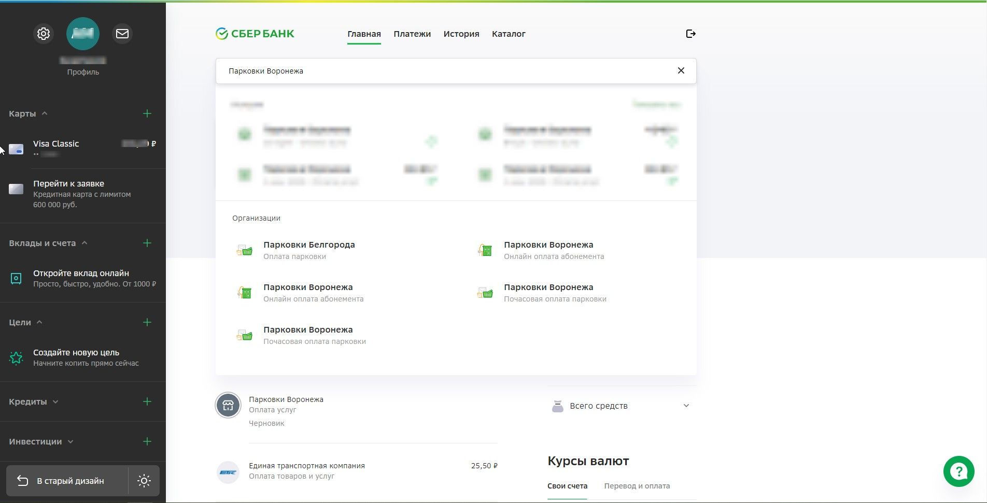This screenshot has width=987, height=503.
Task: Toggle light theme sun icon
Action: [x=144, y=481]
